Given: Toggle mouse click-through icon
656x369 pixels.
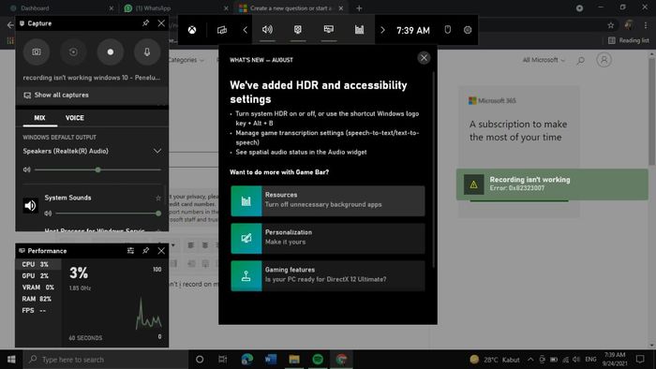Looking at the screenshot, I should (448, 30).
